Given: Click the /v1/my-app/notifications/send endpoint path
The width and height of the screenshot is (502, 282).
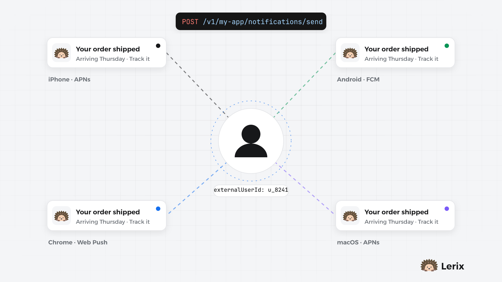Looking at the screenshot, I should click(x=263, y=22).
